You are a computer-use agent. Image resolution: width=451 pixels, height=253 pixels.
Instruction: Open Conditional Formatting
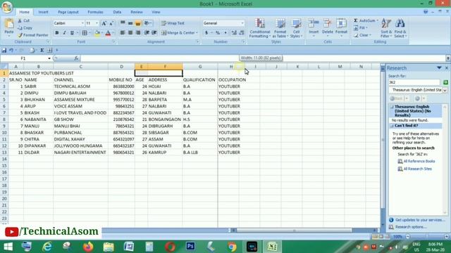click(259, 28)
